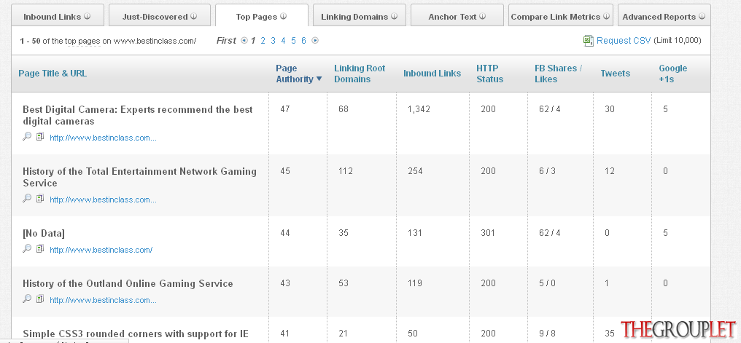
Task: Sort by FB Shares / Likes column
Action: [558, 74]
